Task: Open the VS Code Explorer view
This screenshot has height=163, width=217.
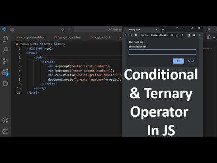Action: pos(5,39)
